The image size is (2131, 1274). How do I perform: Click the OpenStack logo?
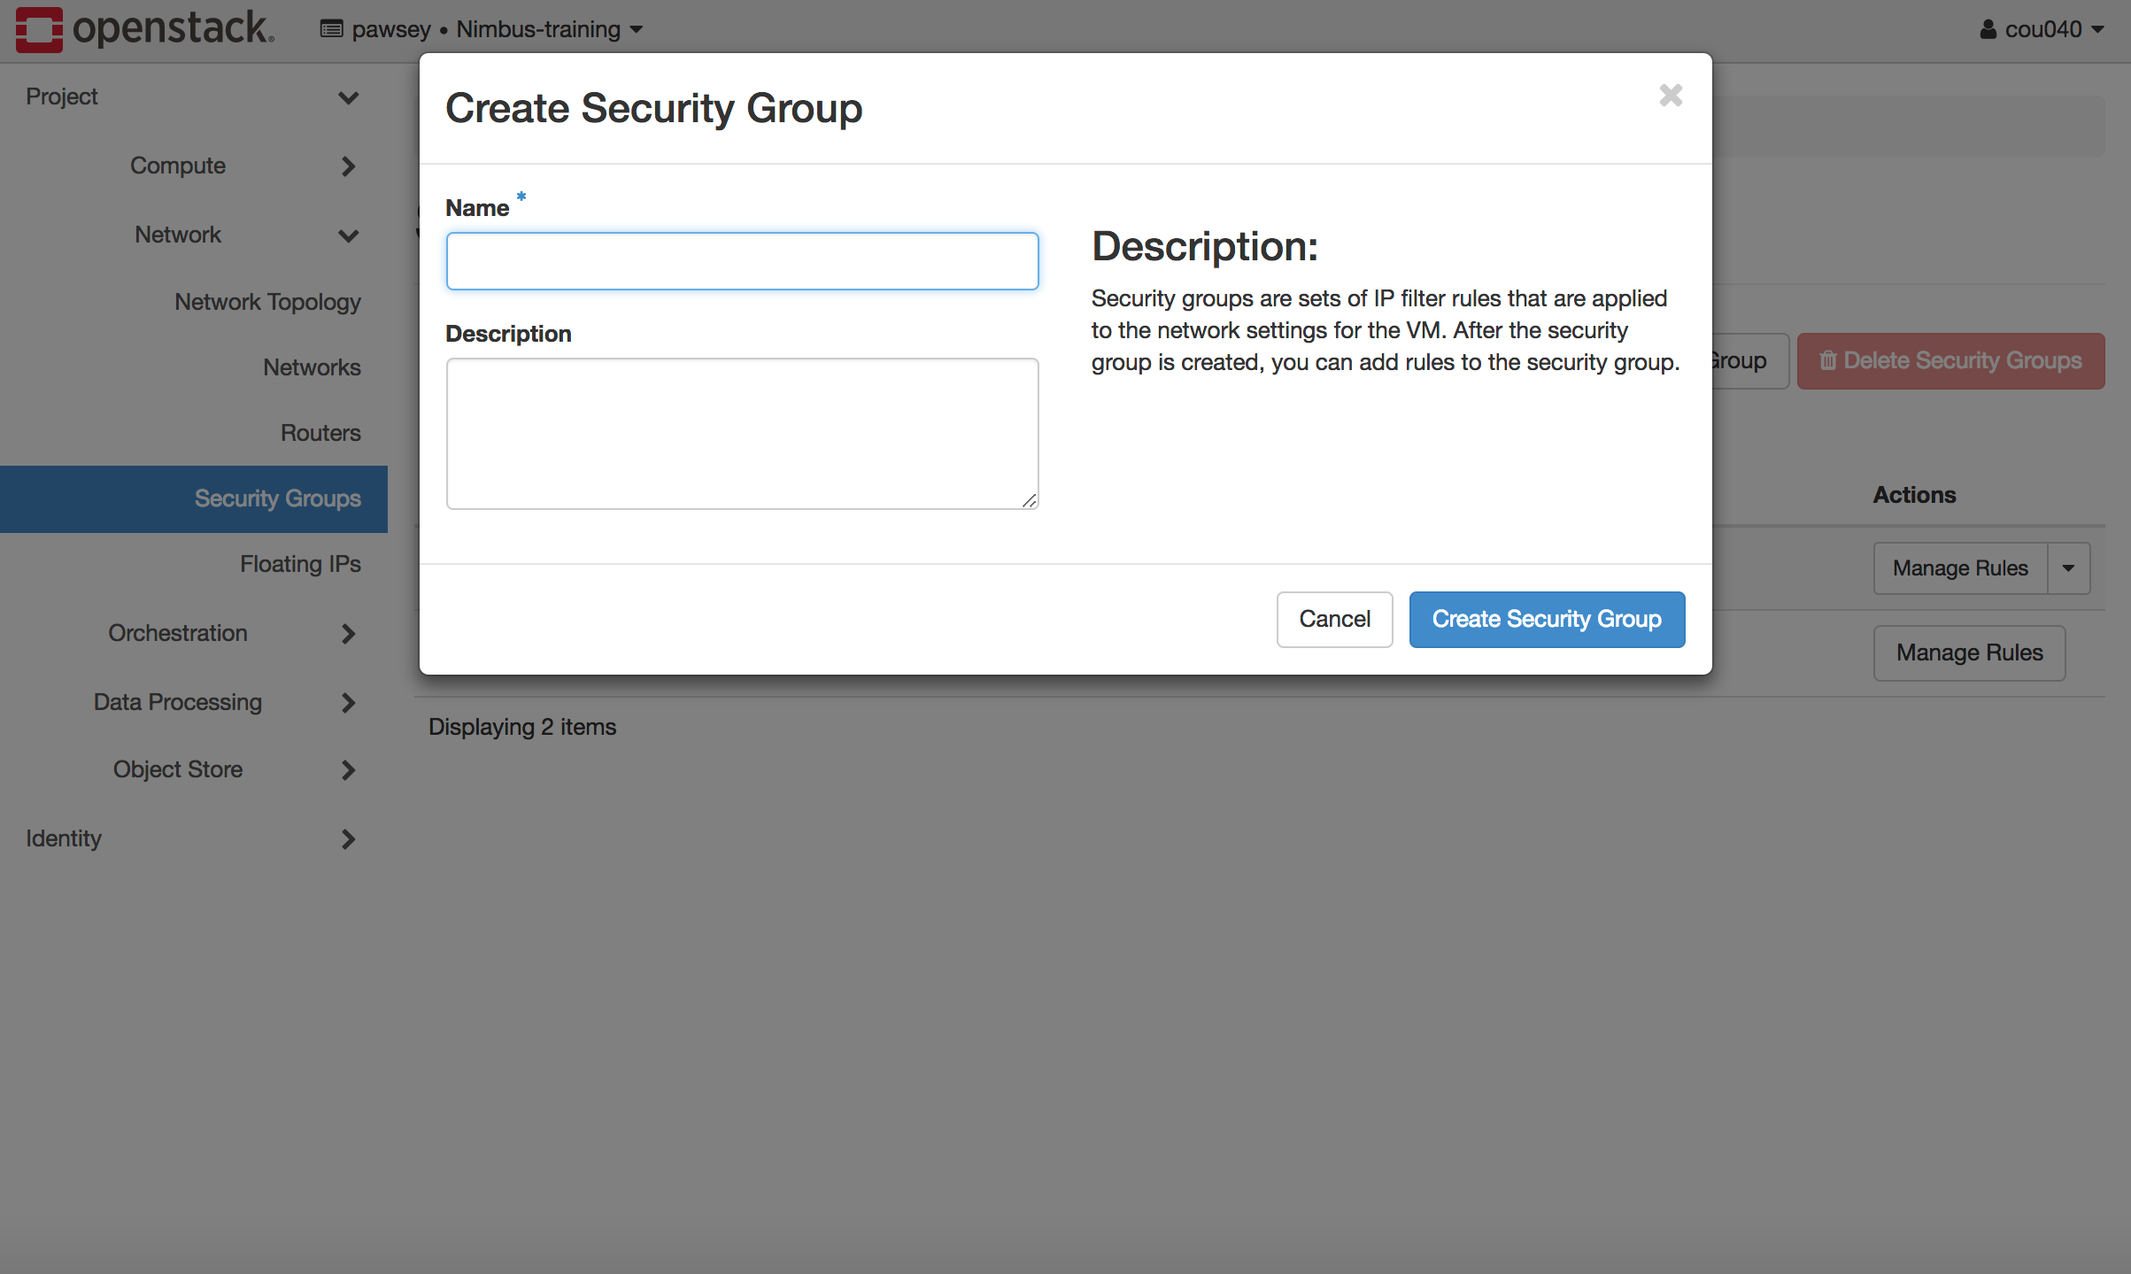click(x=39, y=29)
